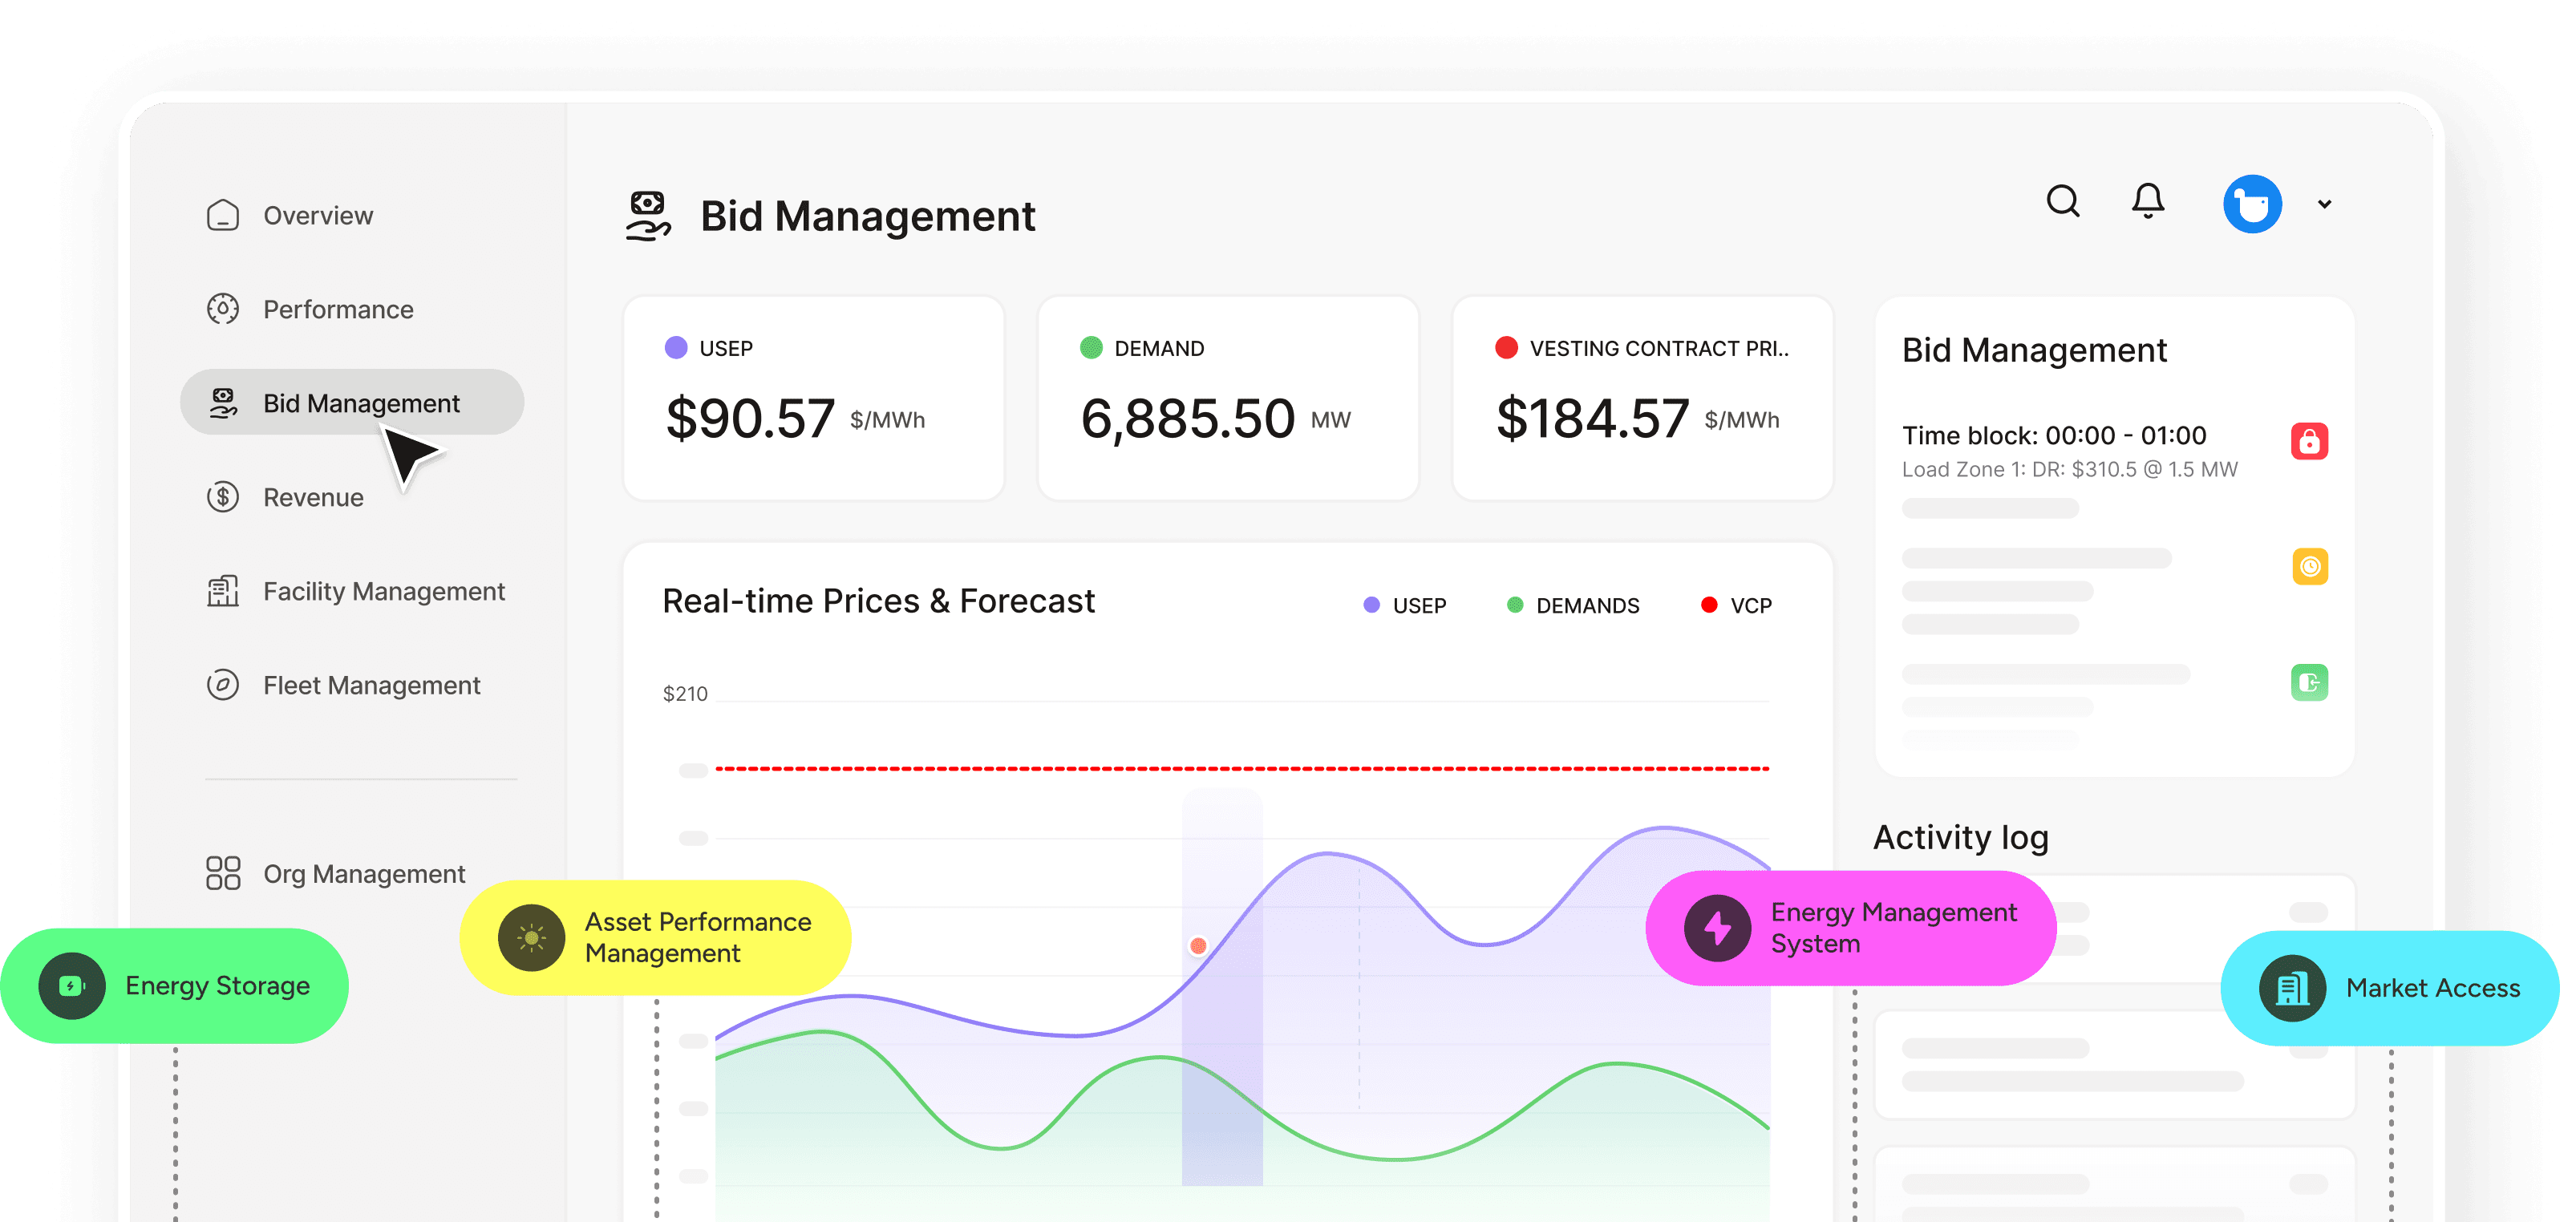Click the Bid Management right panel heading
Screen dimensions: 2576x1222
tap(2034, 350)
